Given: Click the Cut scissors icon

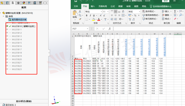Looking at the screenshot, I should pyautogui.click(x=80, y=12).
